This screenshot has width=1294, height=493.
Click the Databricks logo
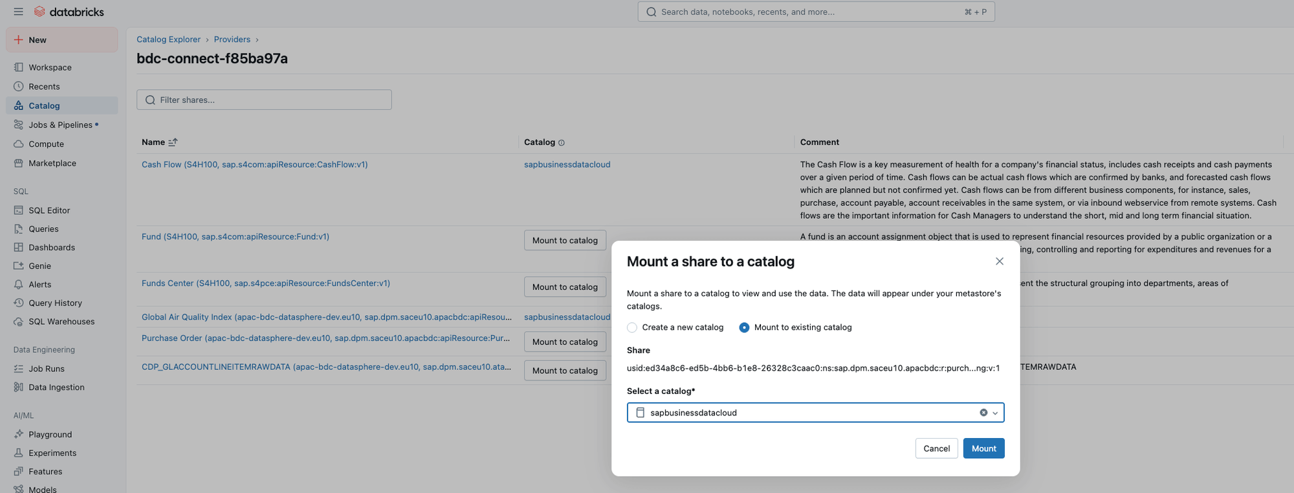click(x=69, y=12)
